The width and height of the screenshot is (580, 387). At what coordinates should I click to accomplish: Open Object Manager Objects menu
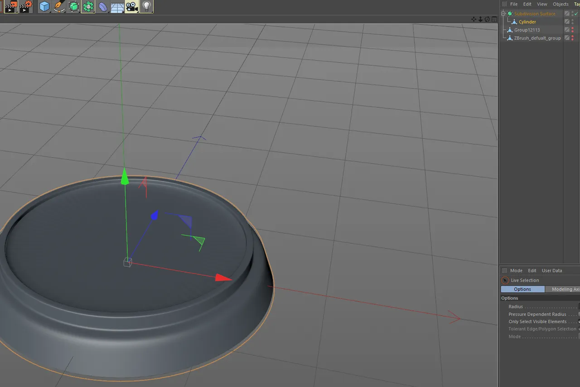point(561,4)
